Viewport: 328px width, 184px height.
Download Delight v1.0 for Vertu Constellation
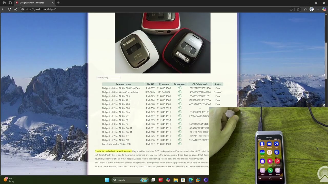[180, 92]
